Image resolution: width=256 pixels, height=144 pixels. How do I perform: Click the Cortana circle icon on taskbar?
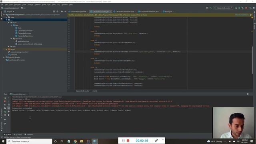tap(55, 141)
